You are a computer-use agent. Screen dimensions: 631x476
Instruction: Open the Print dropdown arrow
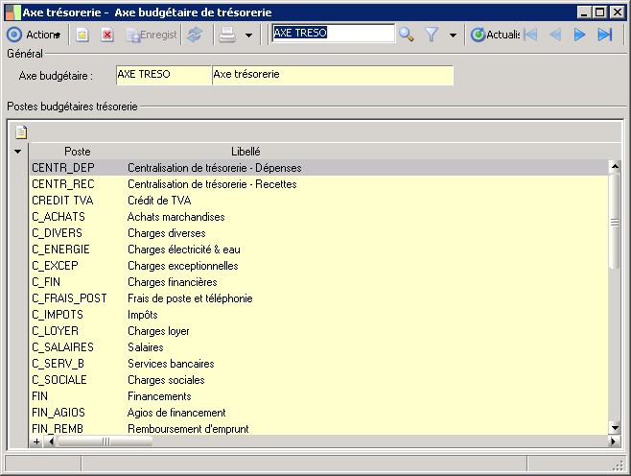pyautogui.click(x=248, y=35)
